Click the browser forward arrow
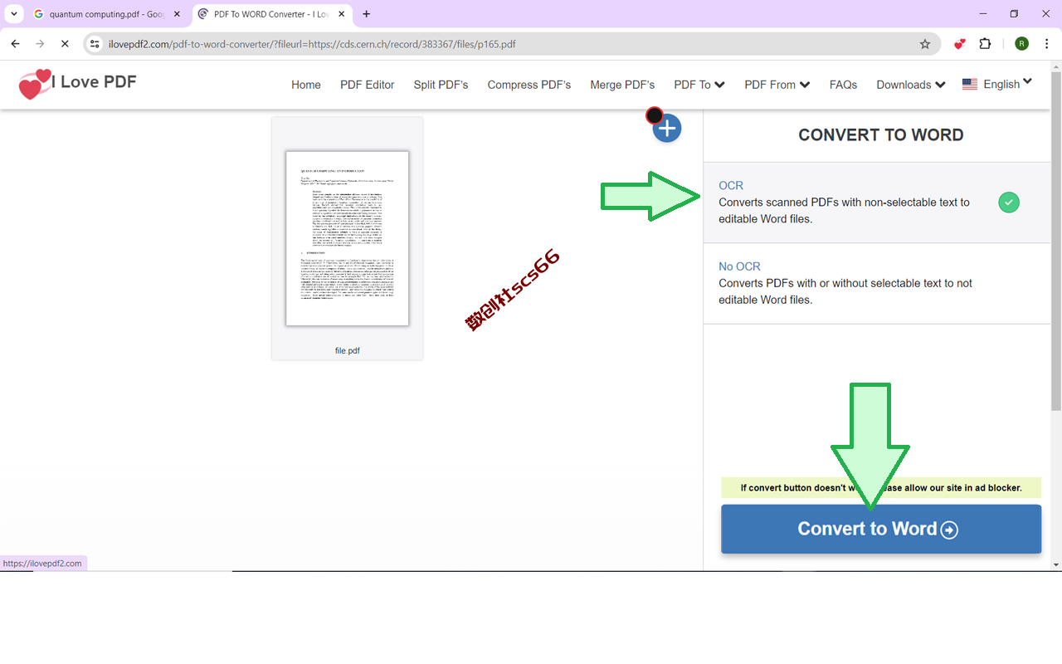 click(40, 44)
